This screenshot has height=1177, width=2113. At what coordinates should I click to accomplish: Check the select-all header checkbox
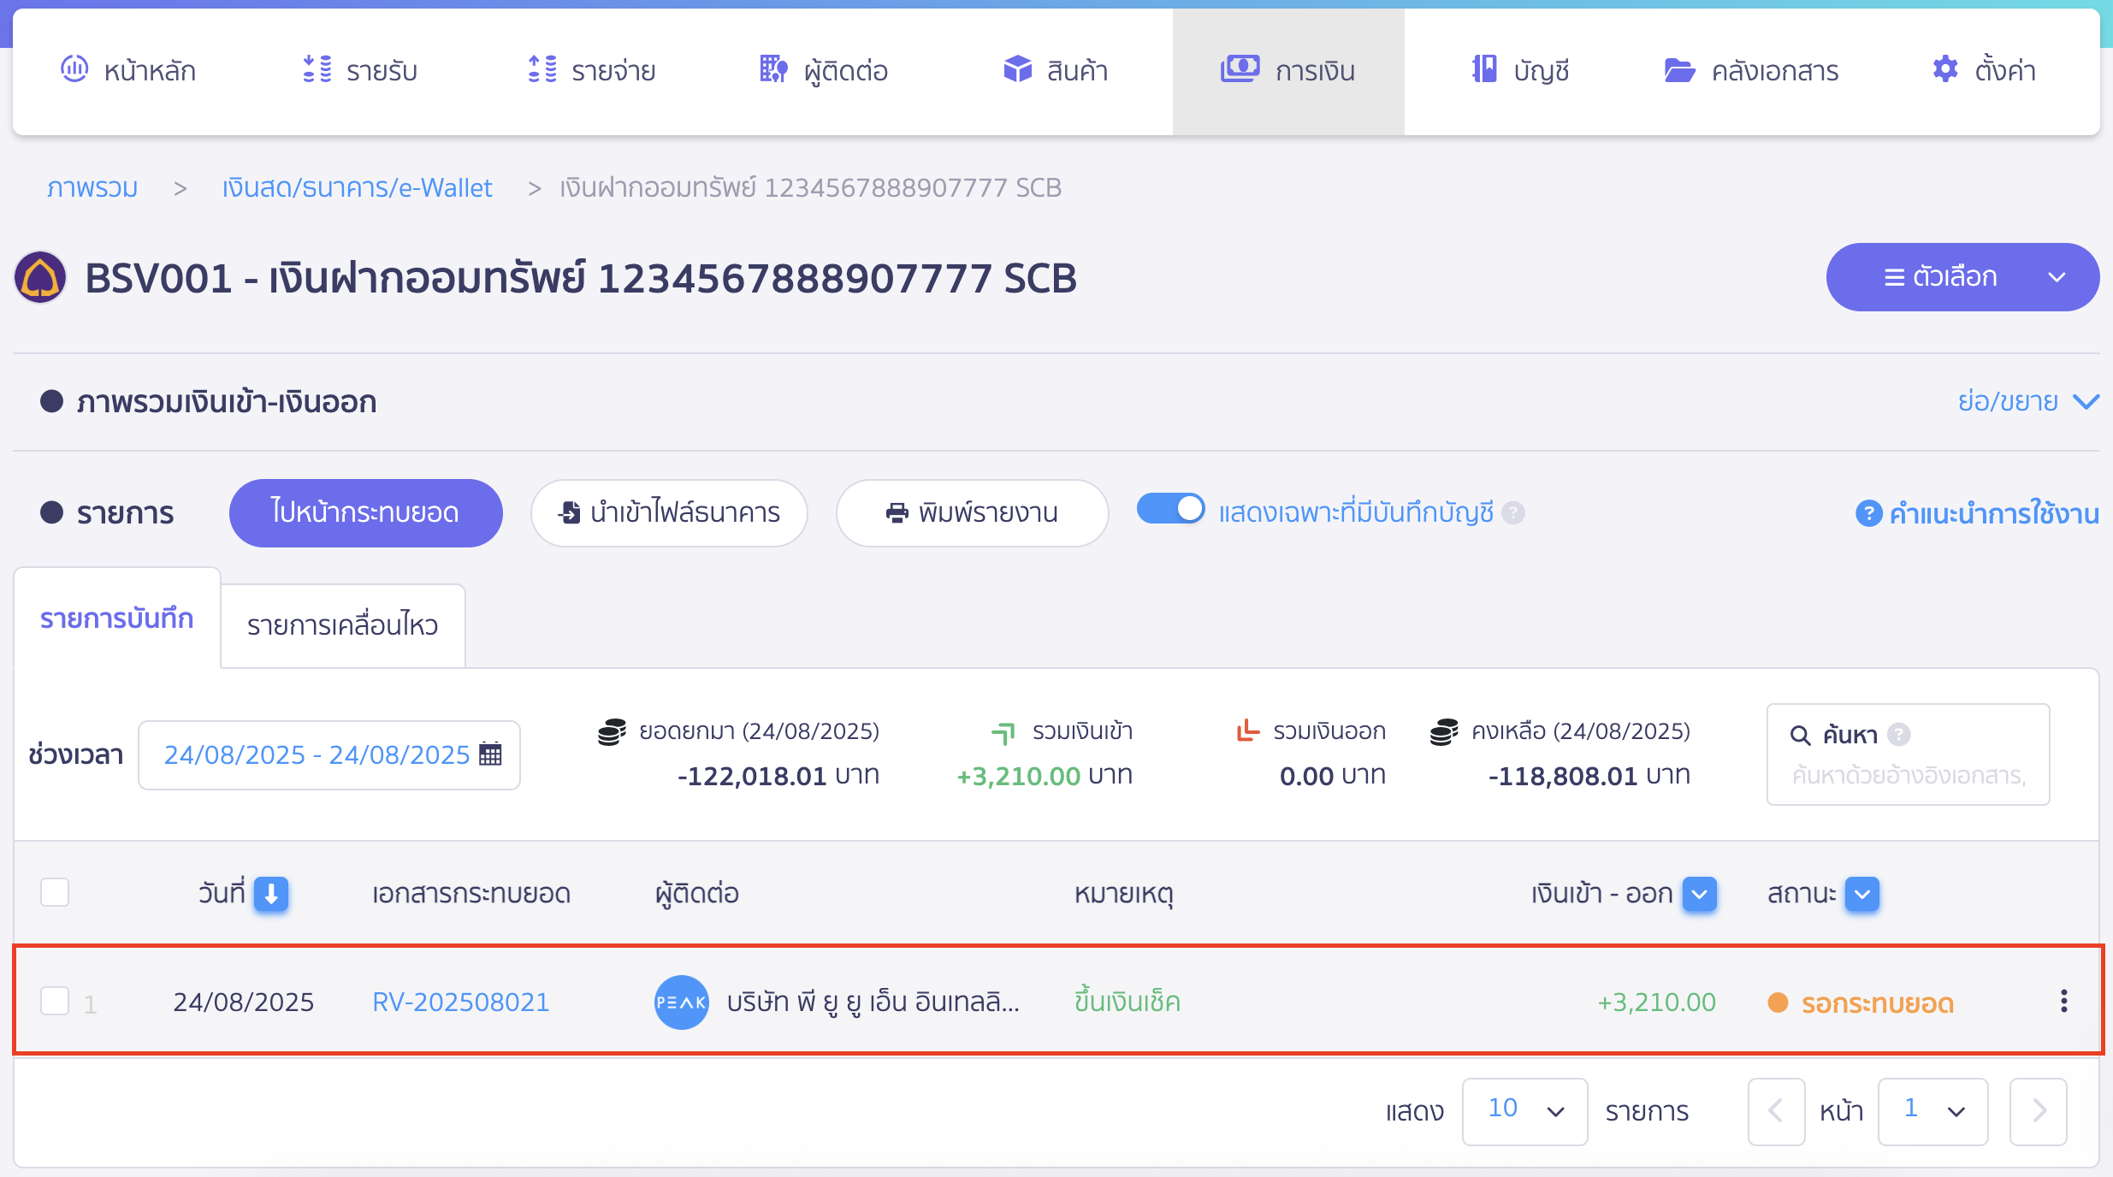[55, 892]
